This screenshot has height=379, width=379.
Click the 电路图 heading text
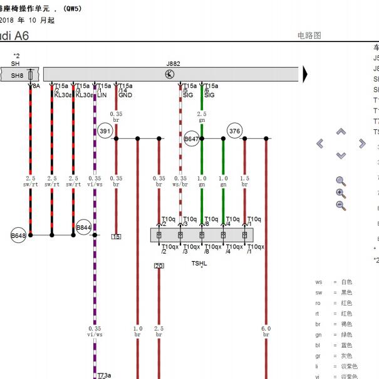click(309, 36)
